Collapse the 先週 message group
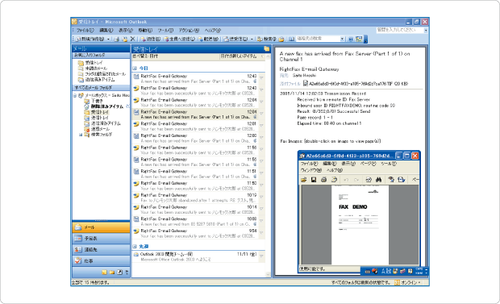Viewport: 500px width, 304px height. click(x=135, y=247)
